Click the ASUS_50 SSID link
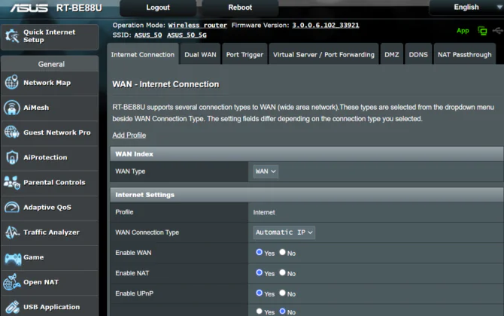This screenshot has height=316, width=504. click(148, 35)
